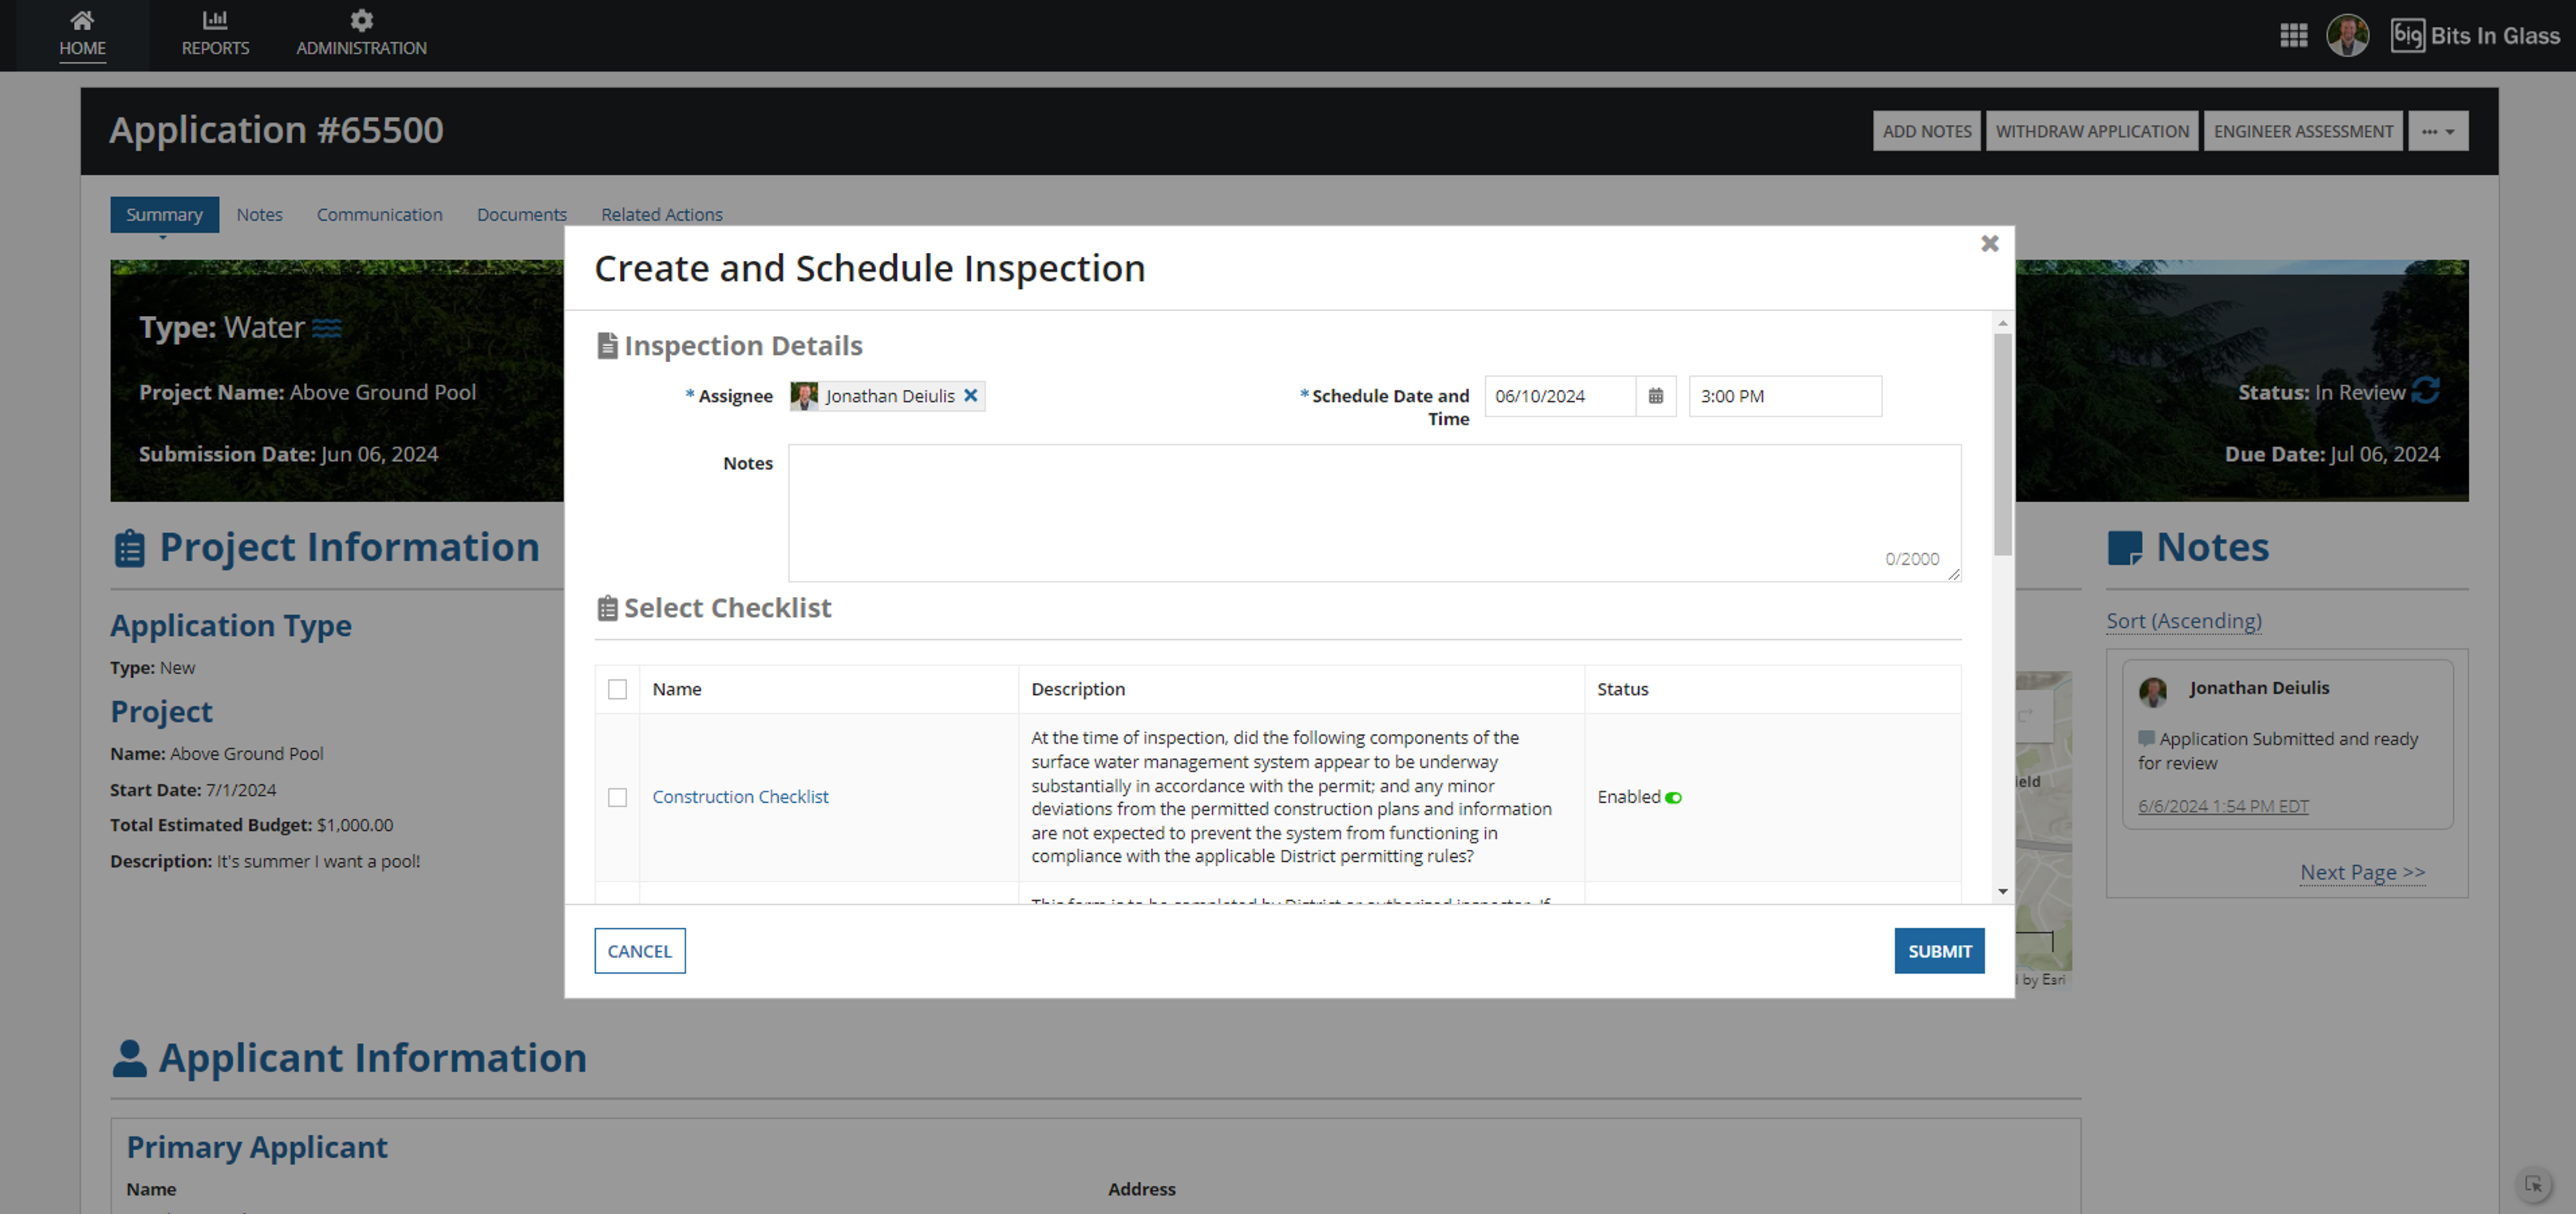Open the Documents tab

pyautogui.click(x=521, y=215)
